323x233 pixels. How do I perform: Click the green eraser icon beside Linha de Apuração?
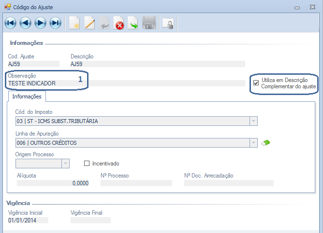(265, 142)
